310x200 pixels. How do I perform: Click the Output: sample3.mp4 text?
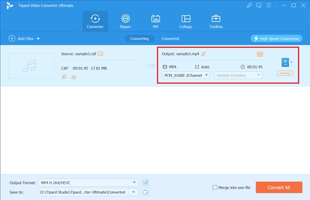pos(180,54)
